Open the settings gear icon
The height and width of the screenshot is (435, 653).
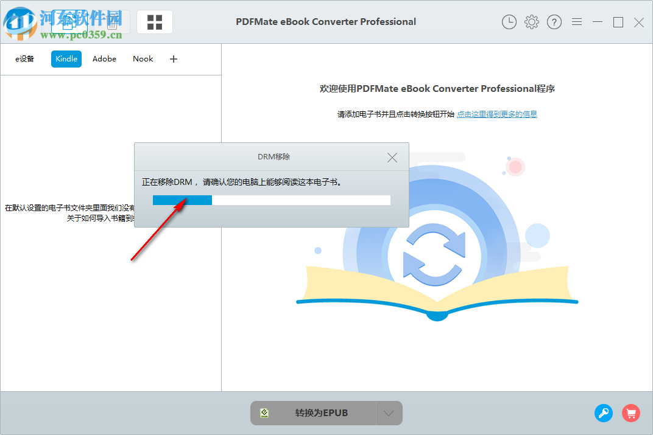click(x=531, y=22)
